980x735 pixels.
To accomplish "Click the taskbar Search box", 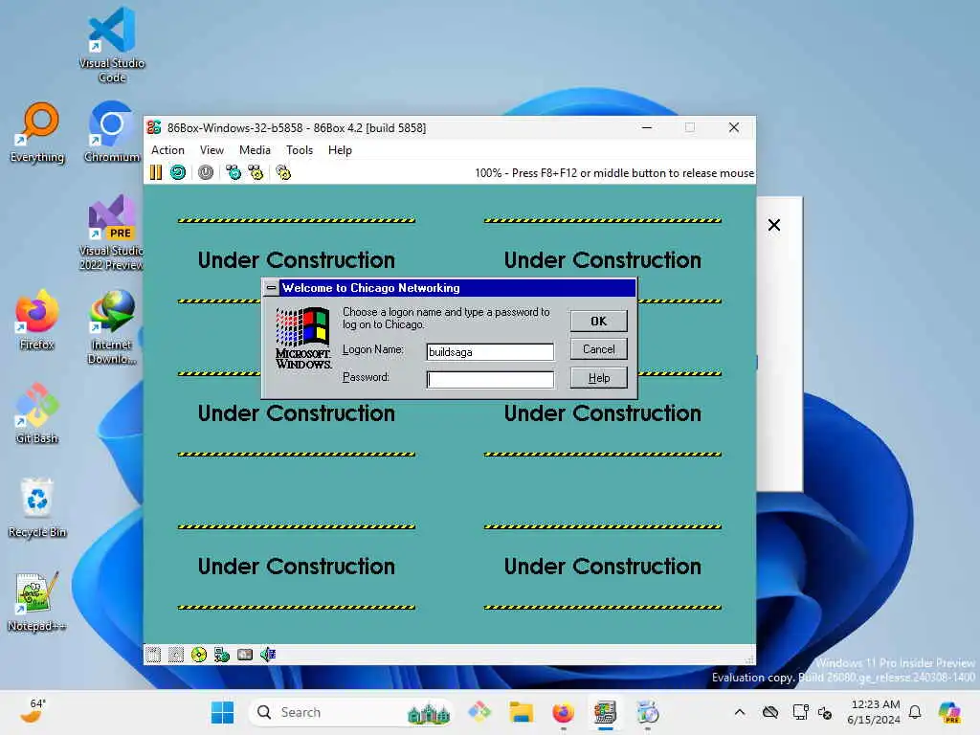I will [350, 712].
